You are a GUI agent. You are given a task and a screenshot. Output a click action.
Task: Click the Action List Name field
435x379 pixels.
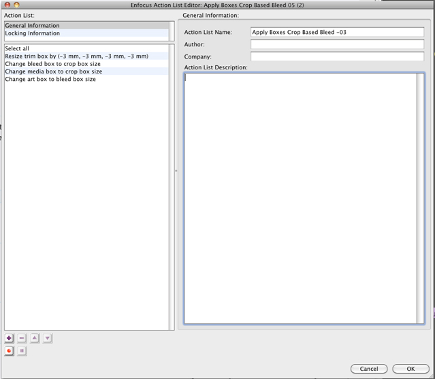coord(337,32)
